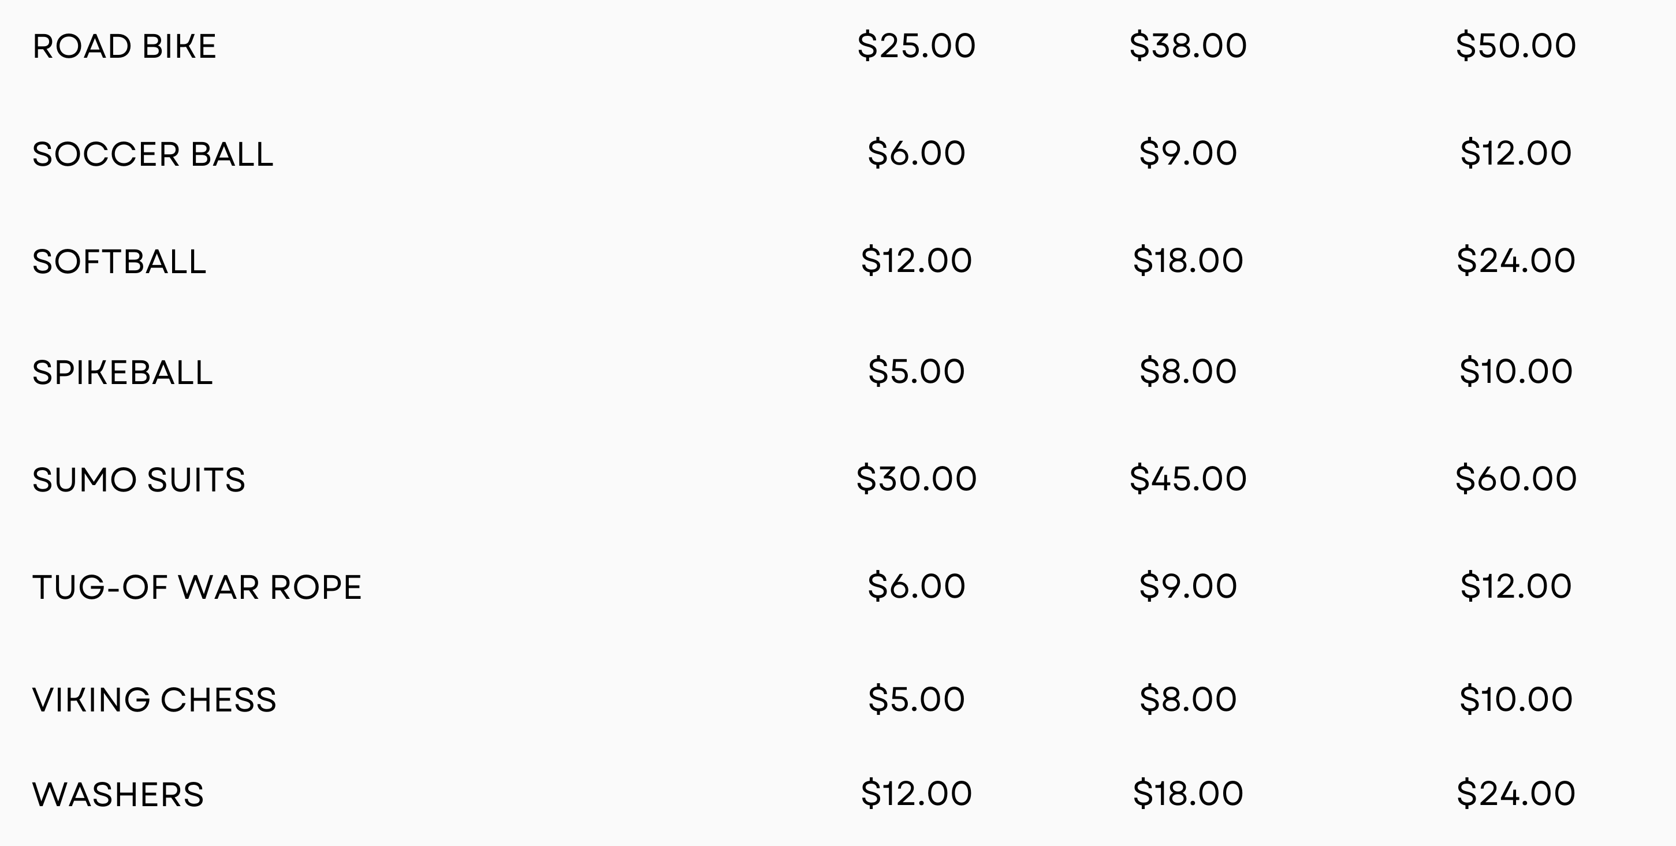Click Viking Chess $8.00 middle price
1676x846 pixels.
[1188, 699]
